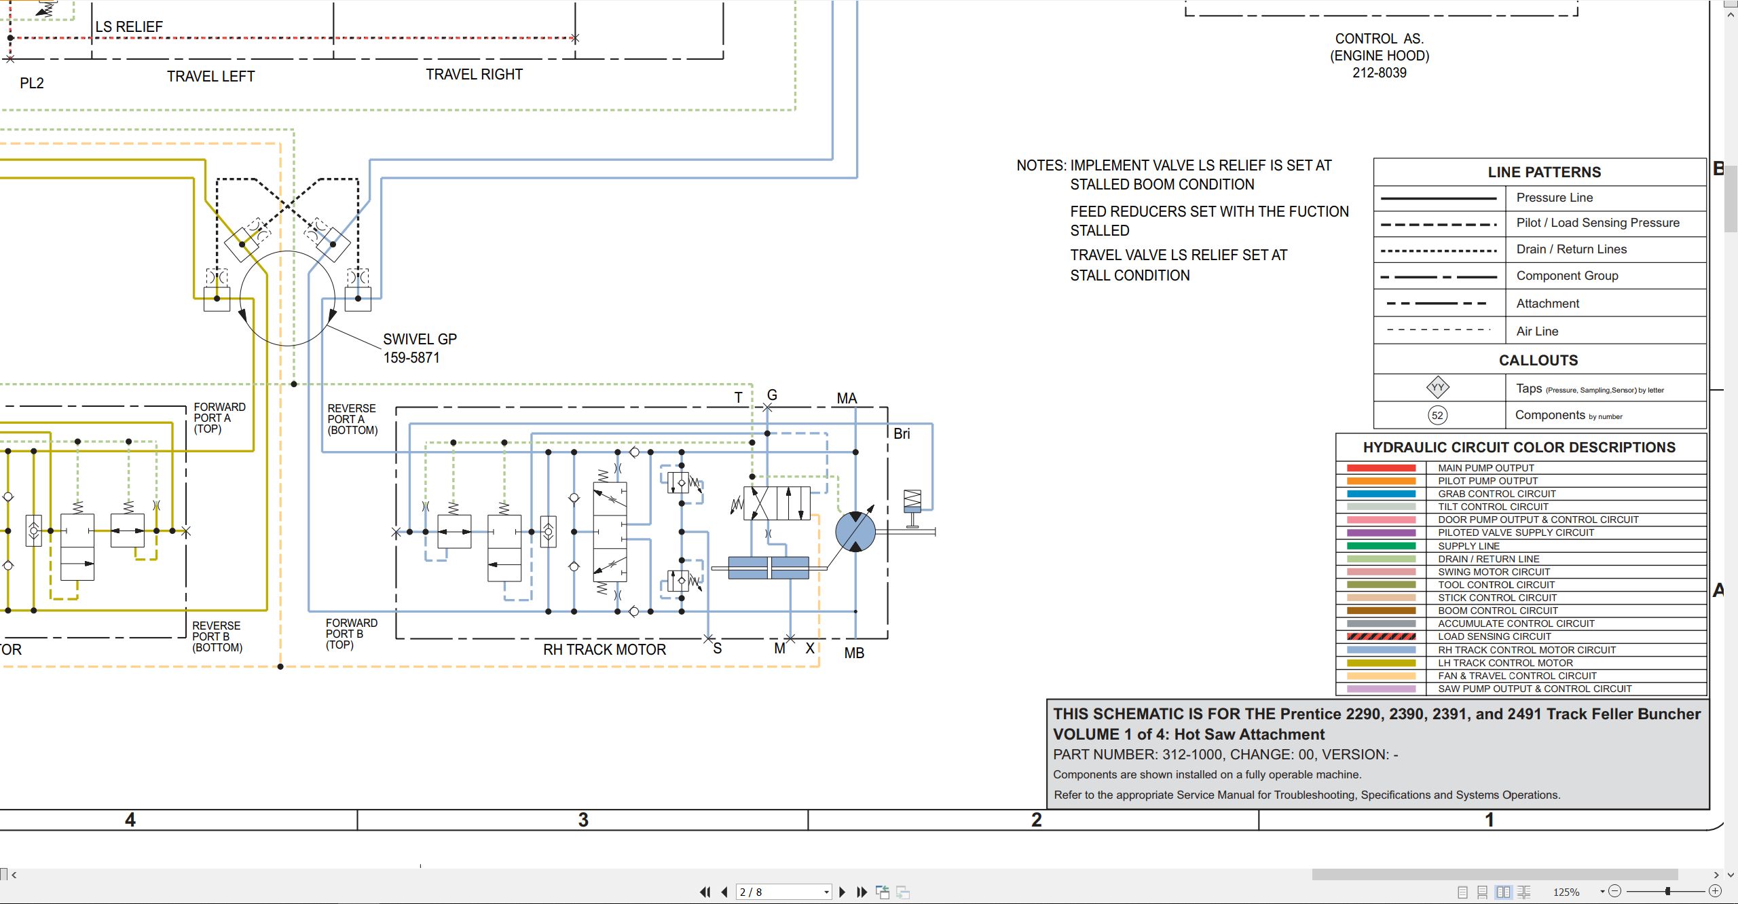Switch to single page view
The height and width of the screenshot is (904, 1738).
pos(1462,892)
